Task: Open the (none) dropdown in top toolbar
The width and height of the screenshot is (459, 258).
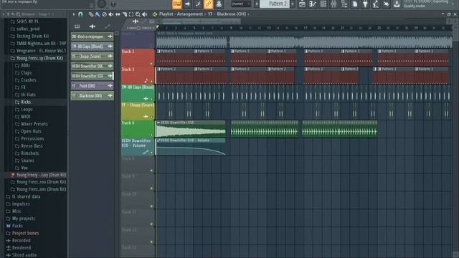Action: point(241,4)
